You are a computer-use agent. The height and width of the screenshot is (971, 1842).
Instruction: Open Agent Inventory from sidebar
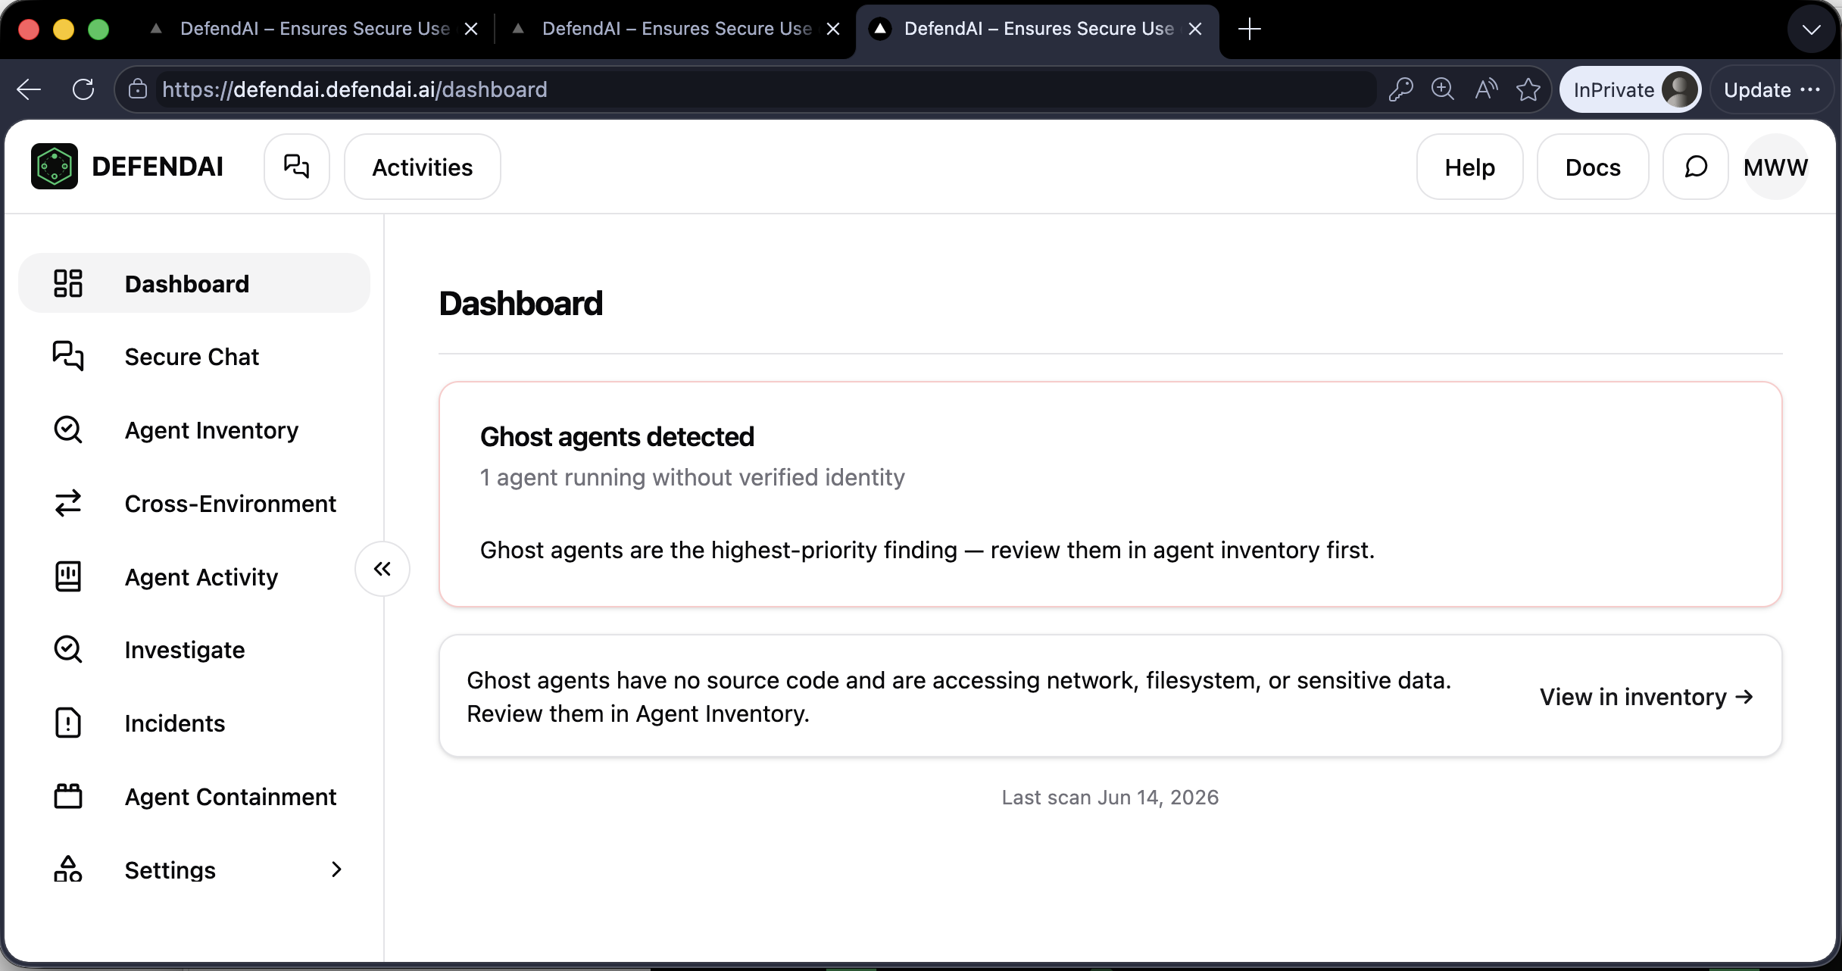(194, 429)
